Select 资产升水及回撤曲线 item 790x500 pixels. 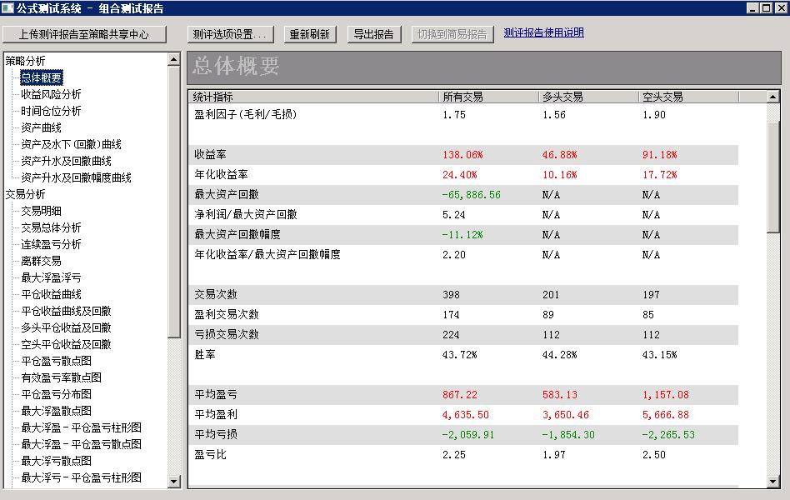[66, 161]
